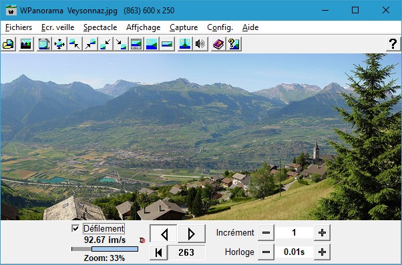The height and width of the screenshot is (265, 402).
Task: Open the Aide menu
Action: (250, 27)
